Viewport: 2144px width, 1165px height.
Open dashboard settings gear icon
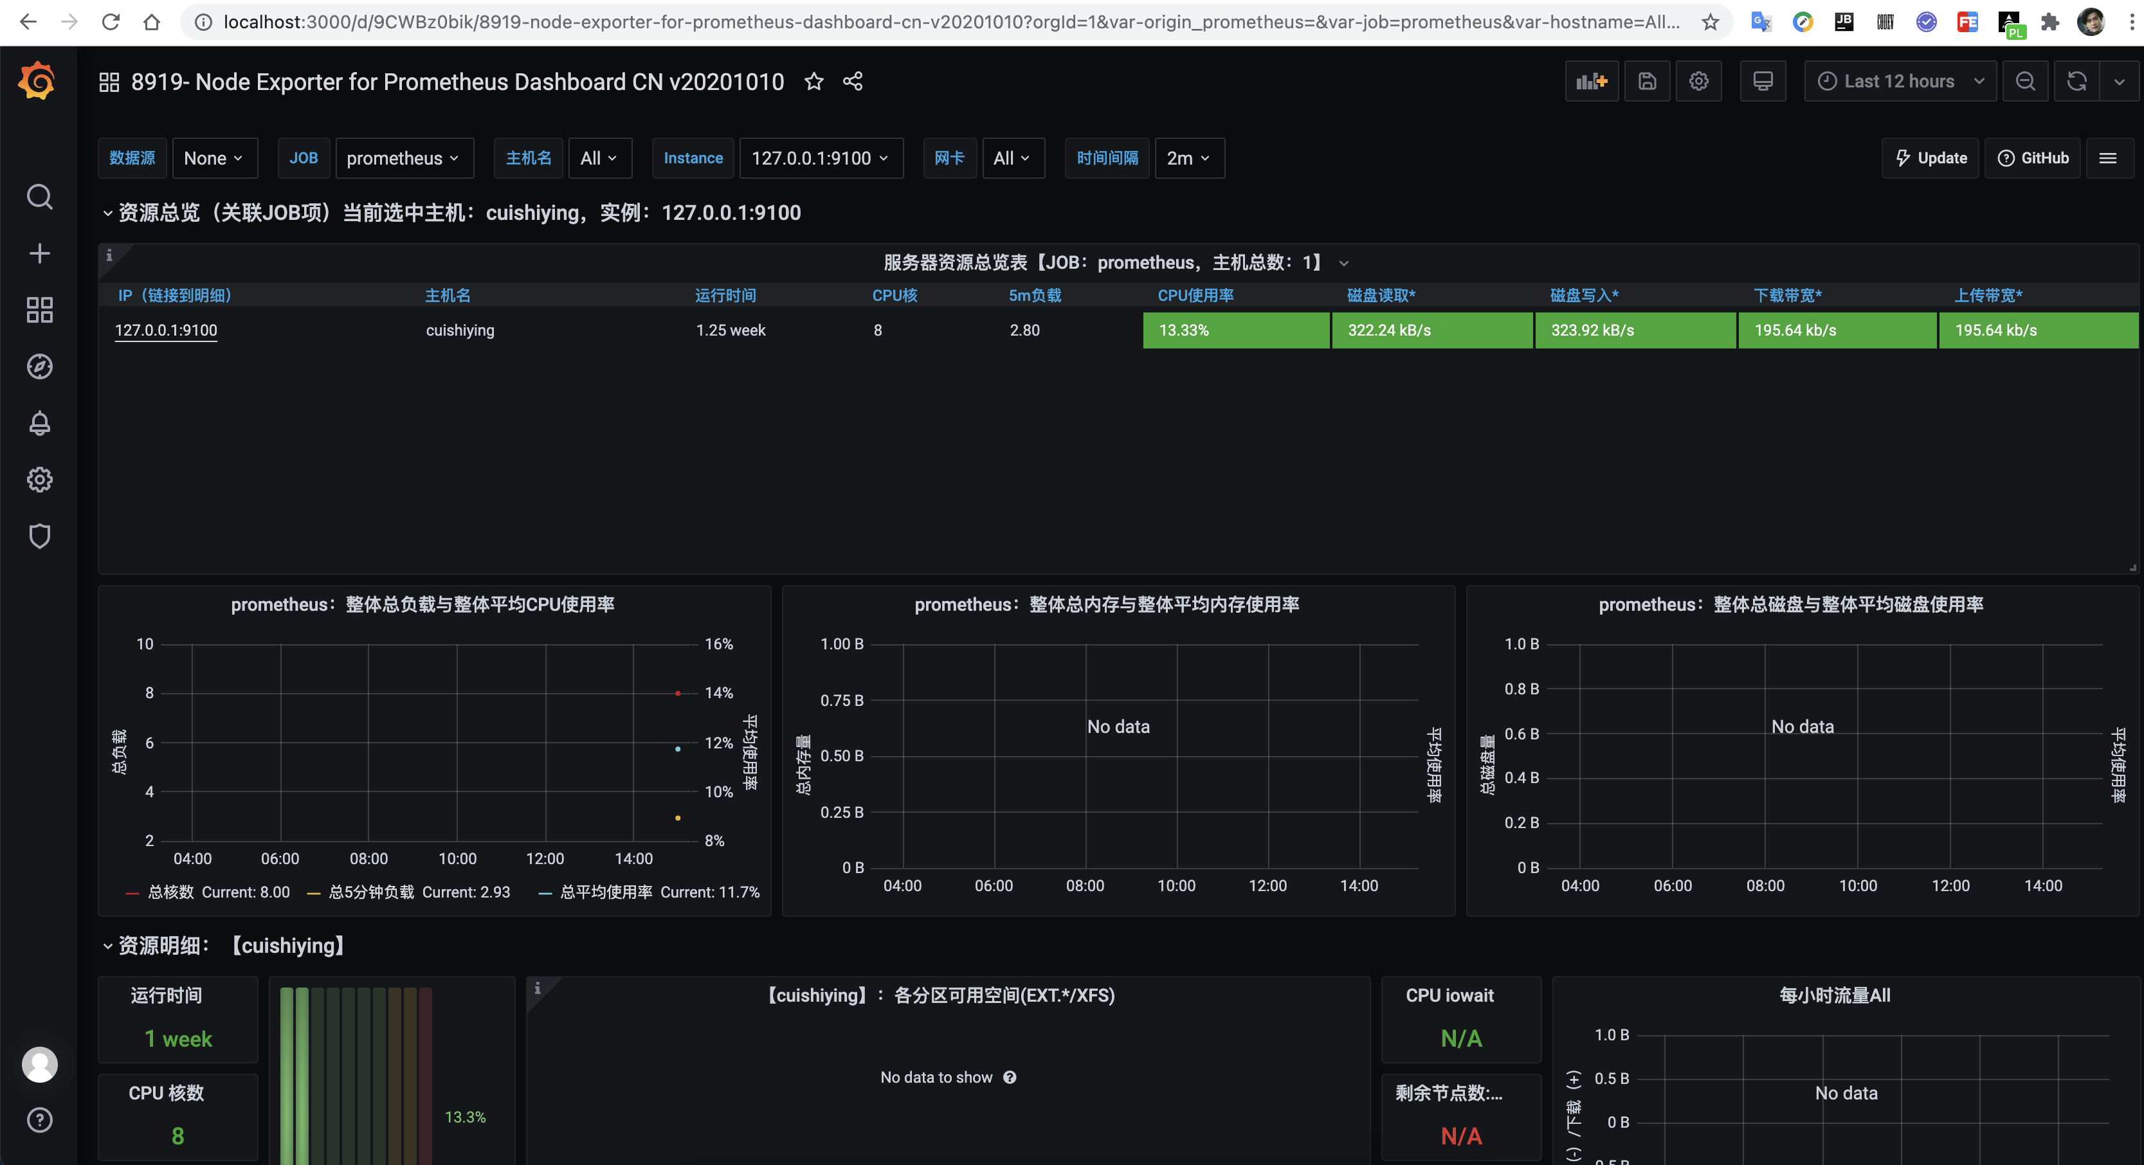click(x=1698, y=82)
